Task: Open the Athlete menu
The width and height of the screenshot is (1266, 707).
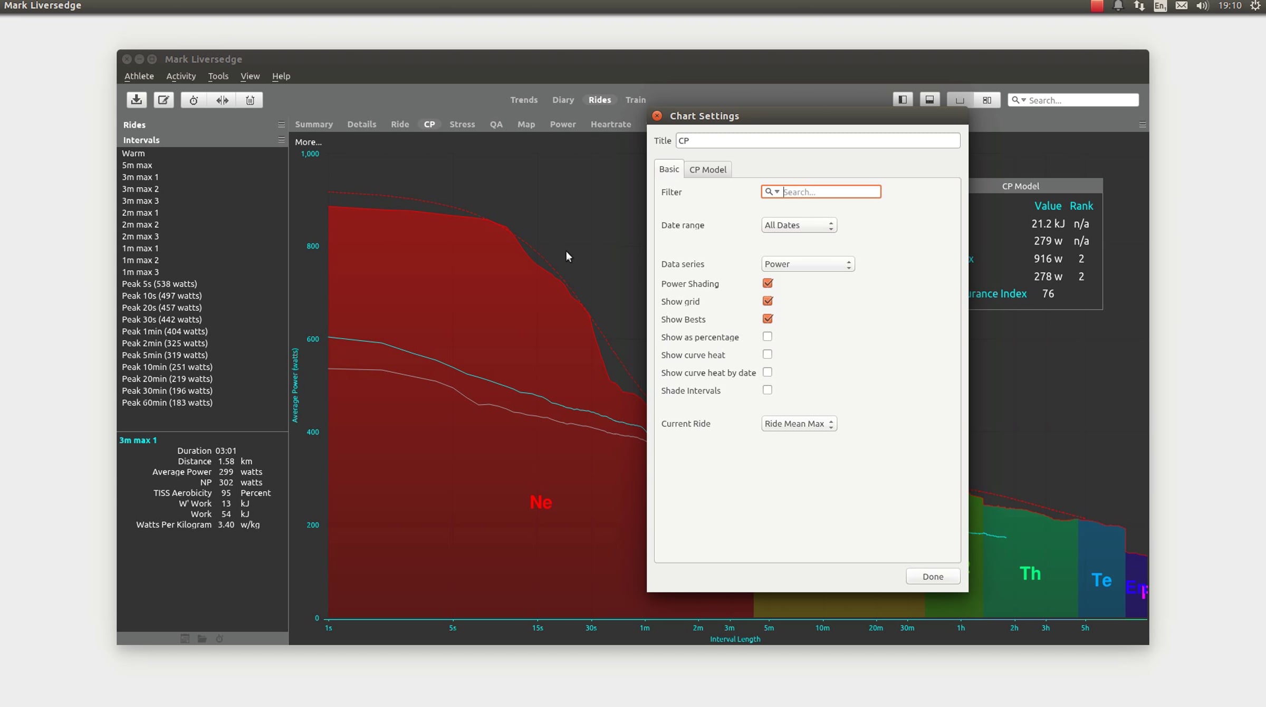Action: 139,76
